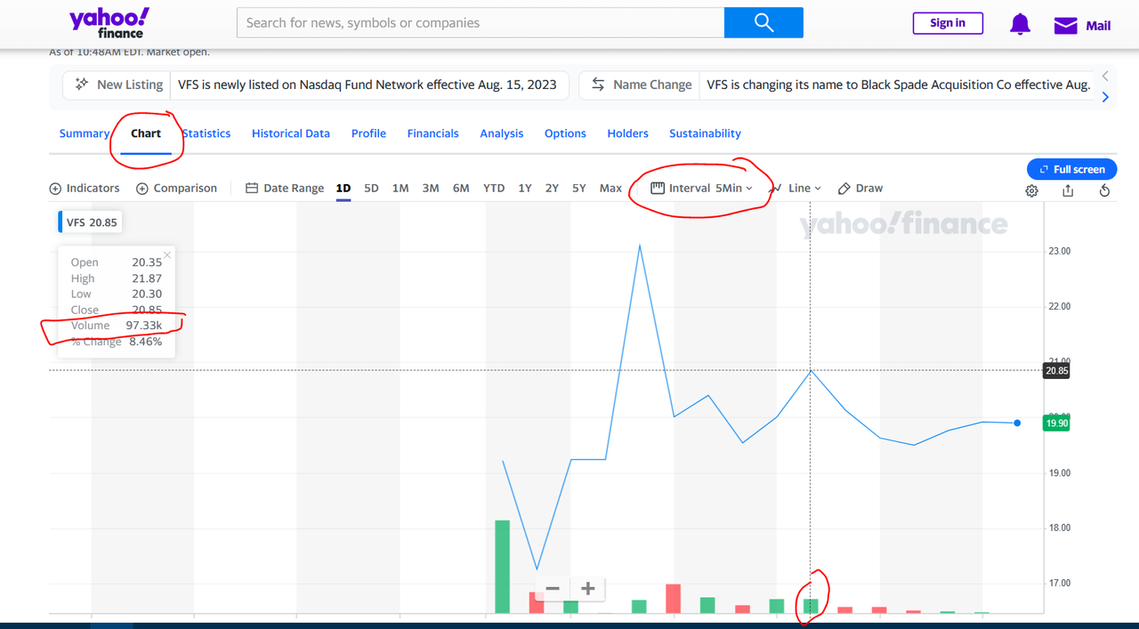This screenshot has height=629, width=1139.
Task: Select the 3M range
Action: [431, 188]
